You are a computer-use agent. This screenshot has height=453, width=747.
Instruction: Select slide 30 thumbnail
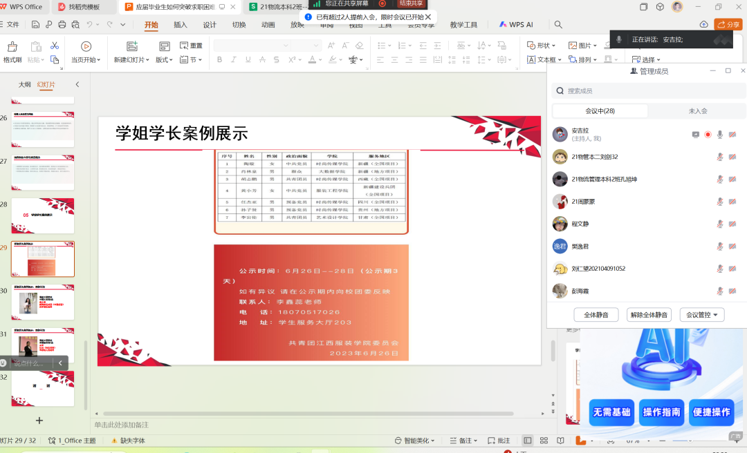point(43,302)
